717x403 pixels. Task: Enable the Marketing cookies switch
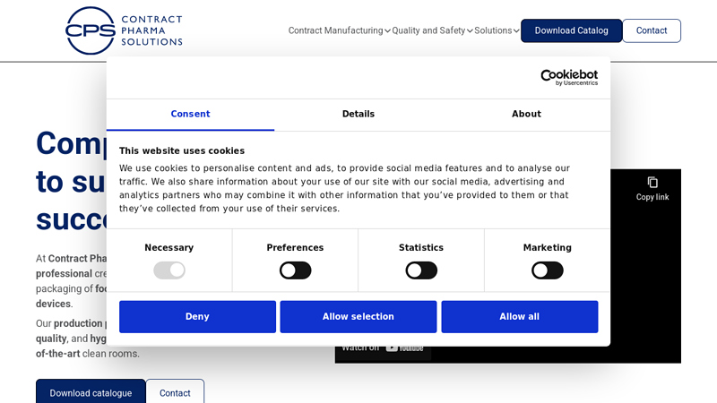[548, 270]
